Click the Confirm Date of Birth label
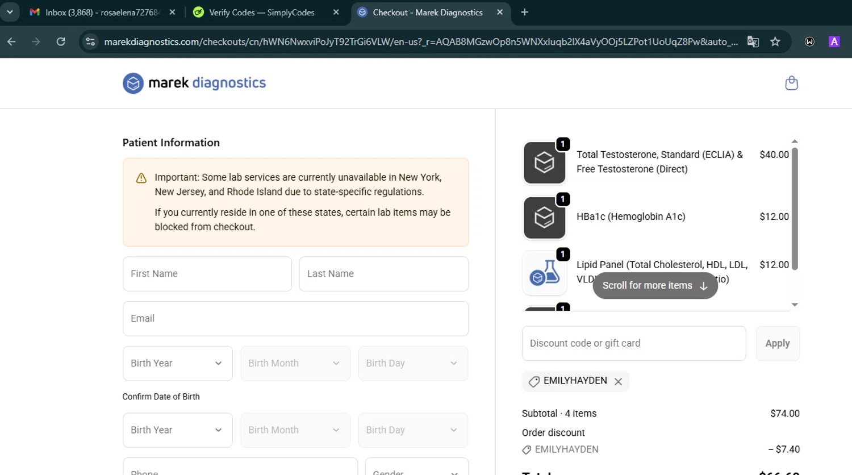Image resolution: width=852 pixels, height=475 pixels. [x=161, y=397]
